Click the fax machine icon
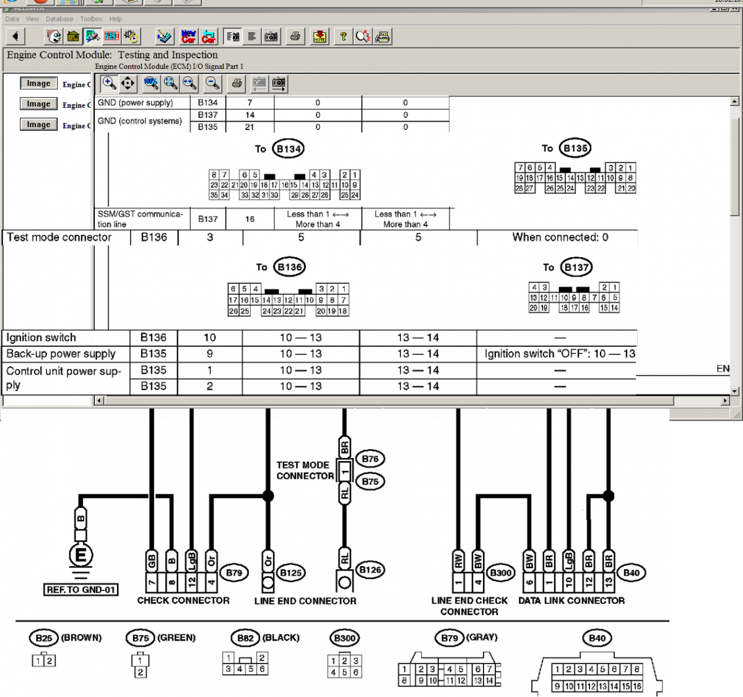743x697 pixels. [x=383, y=37]
